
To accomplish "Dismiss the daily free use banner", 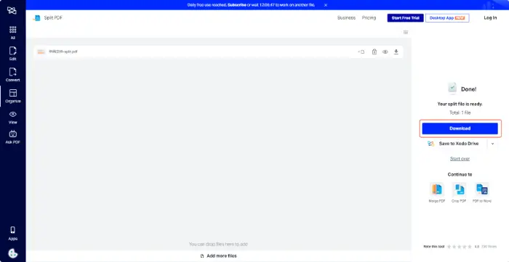I will [x=326, y=5].
